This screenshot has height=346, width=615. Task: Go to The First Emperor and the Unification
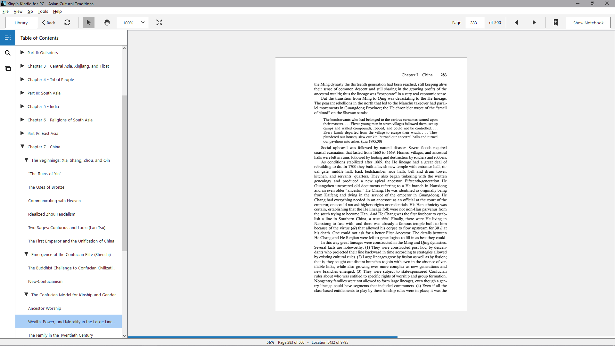[x=71, y=241]
